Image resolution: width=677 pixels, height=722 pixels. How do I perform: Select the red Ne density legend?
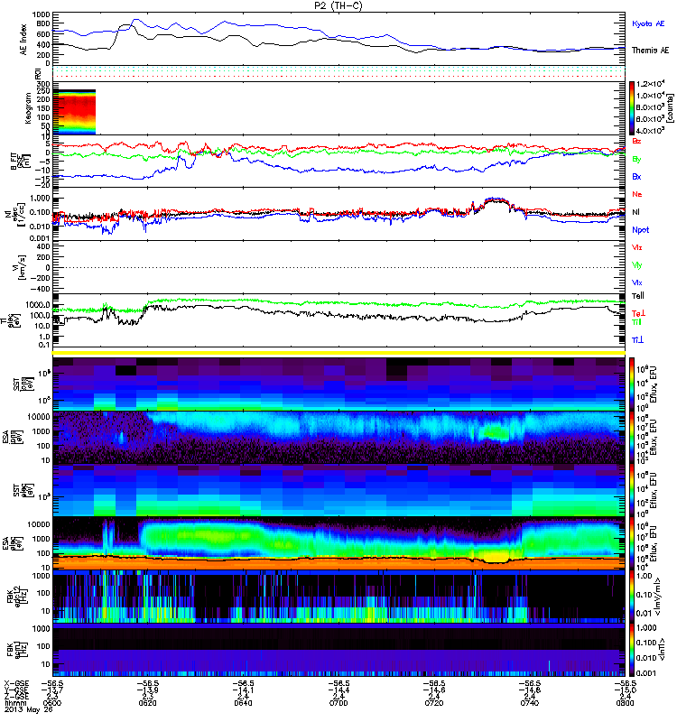pos(637,194)
